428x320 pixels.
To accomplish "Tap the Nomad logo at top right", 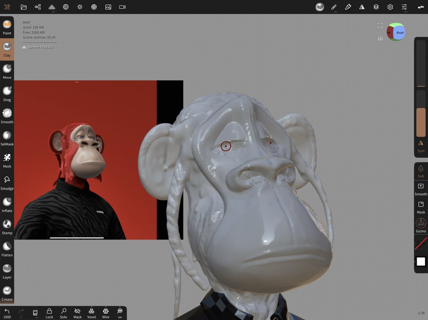I will (421, 7).
